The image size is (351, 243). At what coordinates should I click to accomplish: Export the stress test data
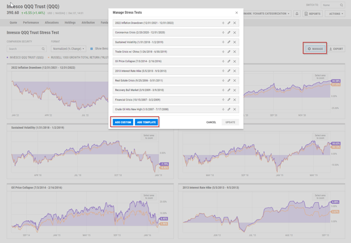336,49
